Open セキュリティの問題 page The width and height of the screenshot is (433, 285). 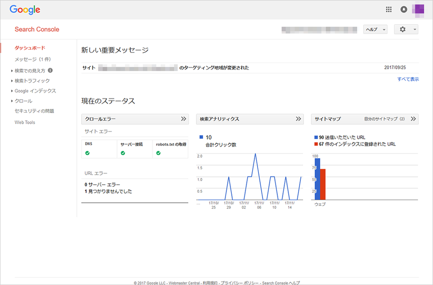pyautogui.click(x=34, y=111)
